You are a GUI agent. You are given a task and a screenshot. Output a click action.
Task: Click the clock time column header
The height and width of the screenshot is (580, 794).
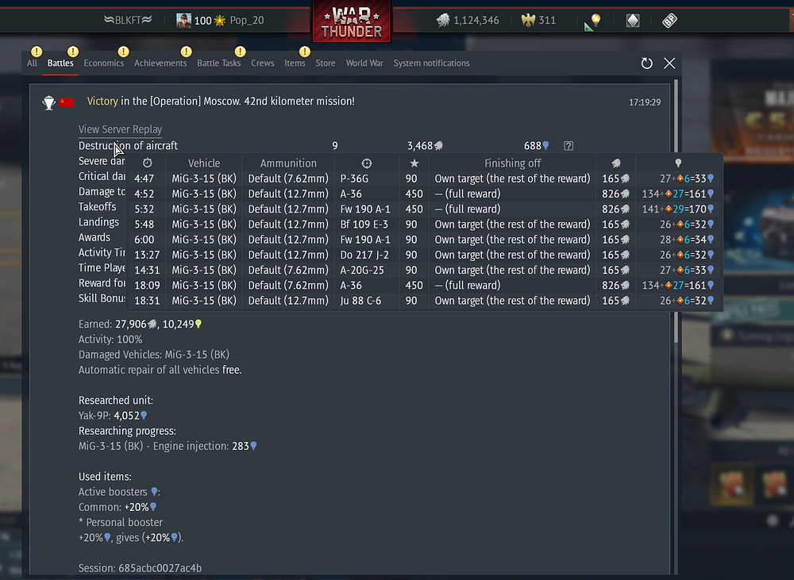(148, 163)
